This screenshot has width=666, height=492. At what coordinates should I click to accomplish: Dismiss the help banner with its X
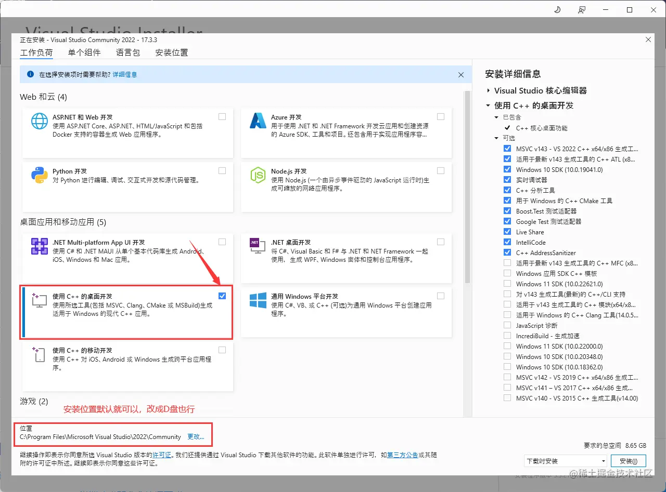(461, 75)
